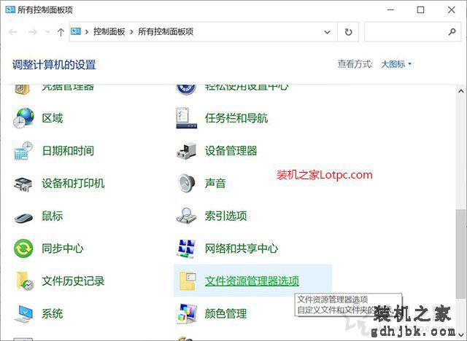Go forward with the forward arrow
The width and height of the screenshot is (467, 341).
(32, 32)
